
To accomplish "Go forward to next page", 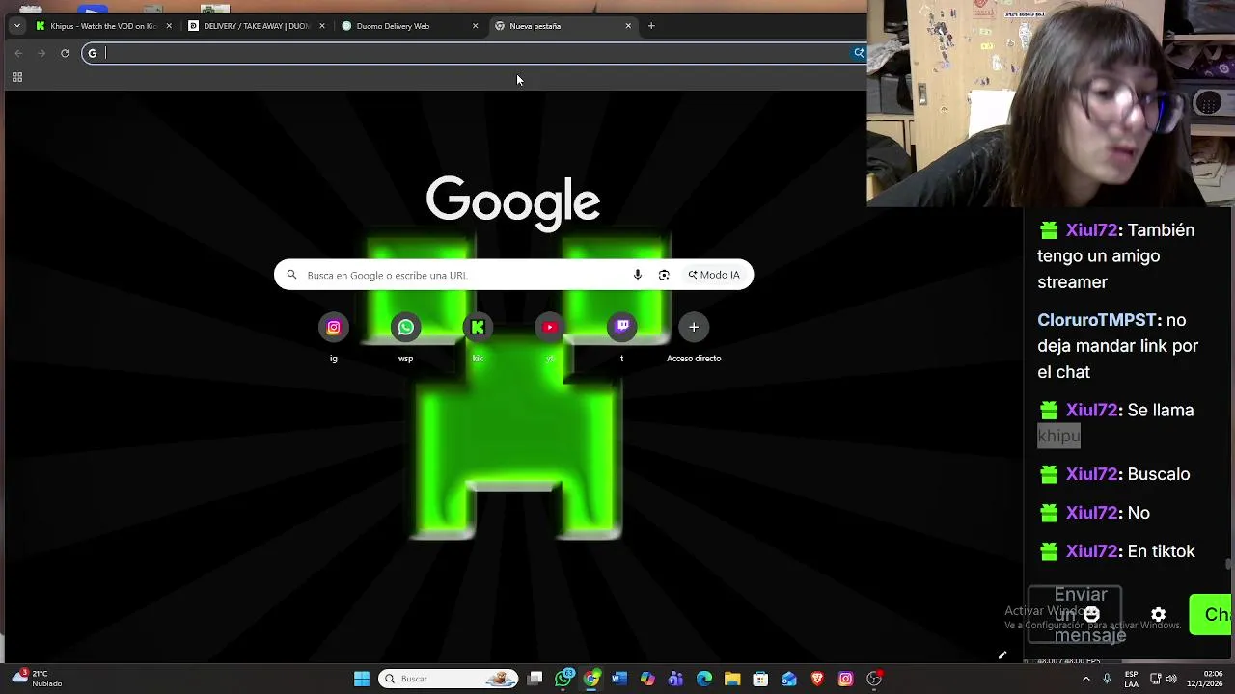I will (x=41, y=53).
